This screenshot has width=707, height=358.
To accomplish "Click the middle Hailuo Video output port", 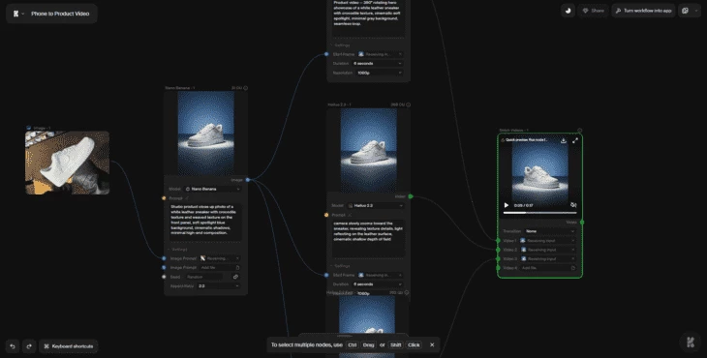I will (411, 196).
